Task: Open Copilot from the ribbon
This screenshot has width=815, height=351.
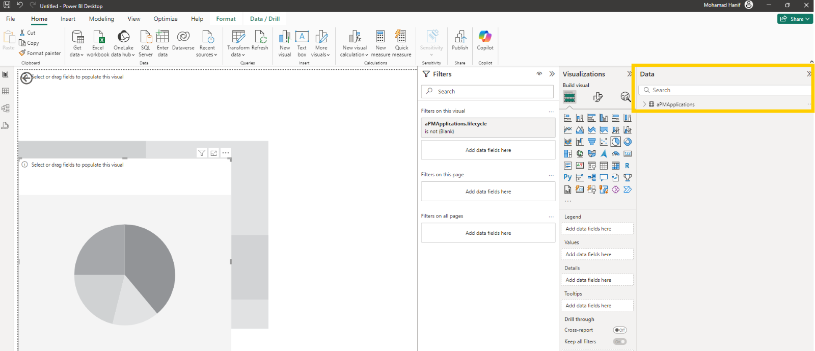Action: (485, 40)
